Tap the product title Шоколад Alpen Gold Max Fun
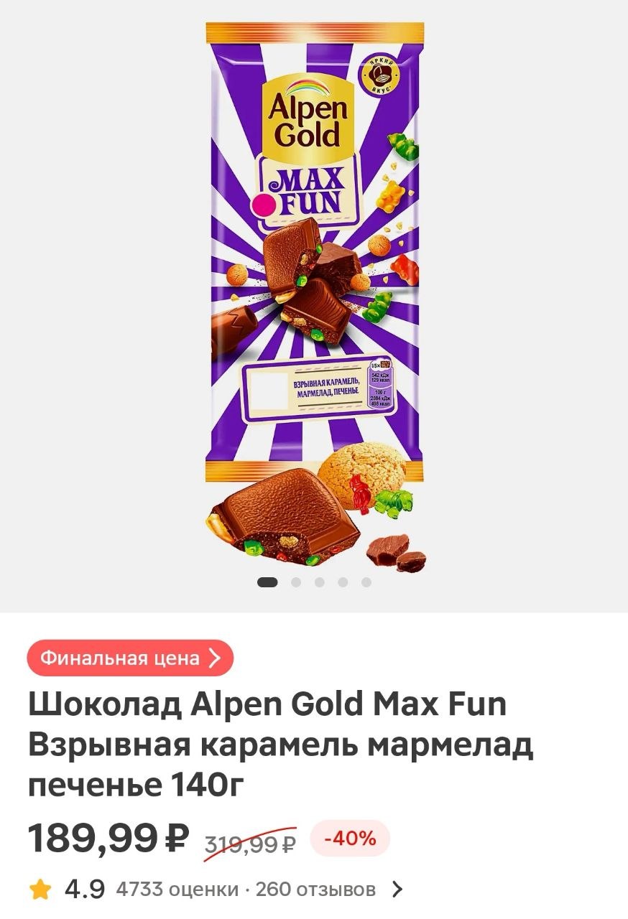Viewport: 628px width, 919px height. click(x=267, y=704)
